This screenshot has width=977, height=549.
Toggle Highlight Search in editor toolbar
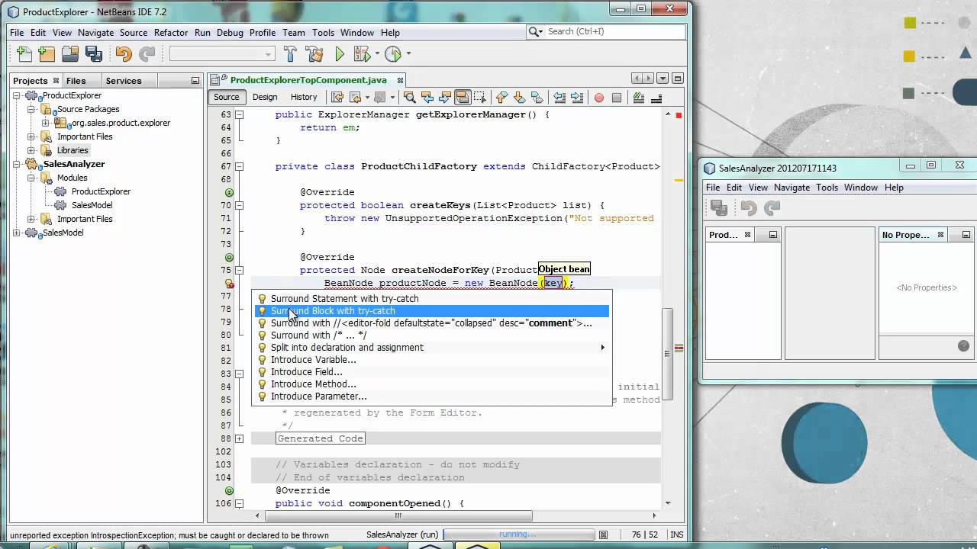click(463, 98)
